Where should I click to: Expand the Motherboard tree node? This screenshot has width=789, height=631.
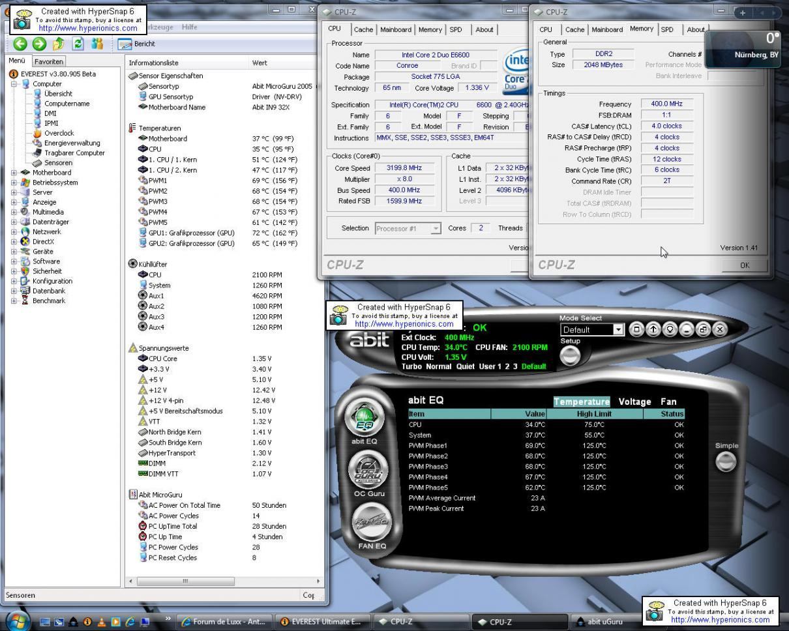point(14,173)
